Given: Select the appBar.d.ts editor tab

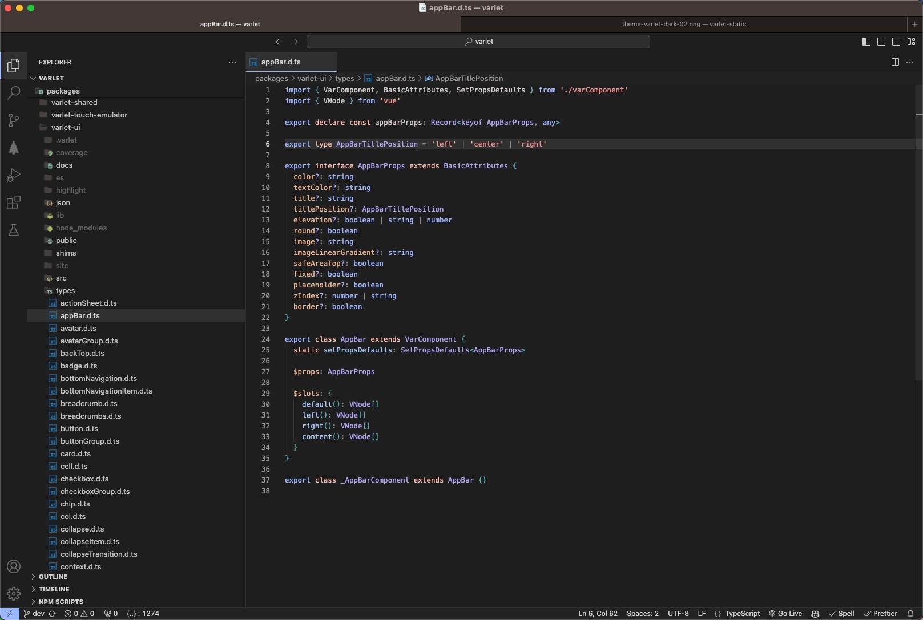Looking at the screenshot, I should point(281,62).
